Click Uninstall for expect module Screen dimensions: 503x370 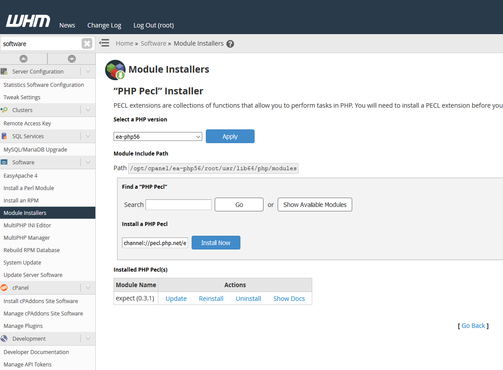click(248, 299)
